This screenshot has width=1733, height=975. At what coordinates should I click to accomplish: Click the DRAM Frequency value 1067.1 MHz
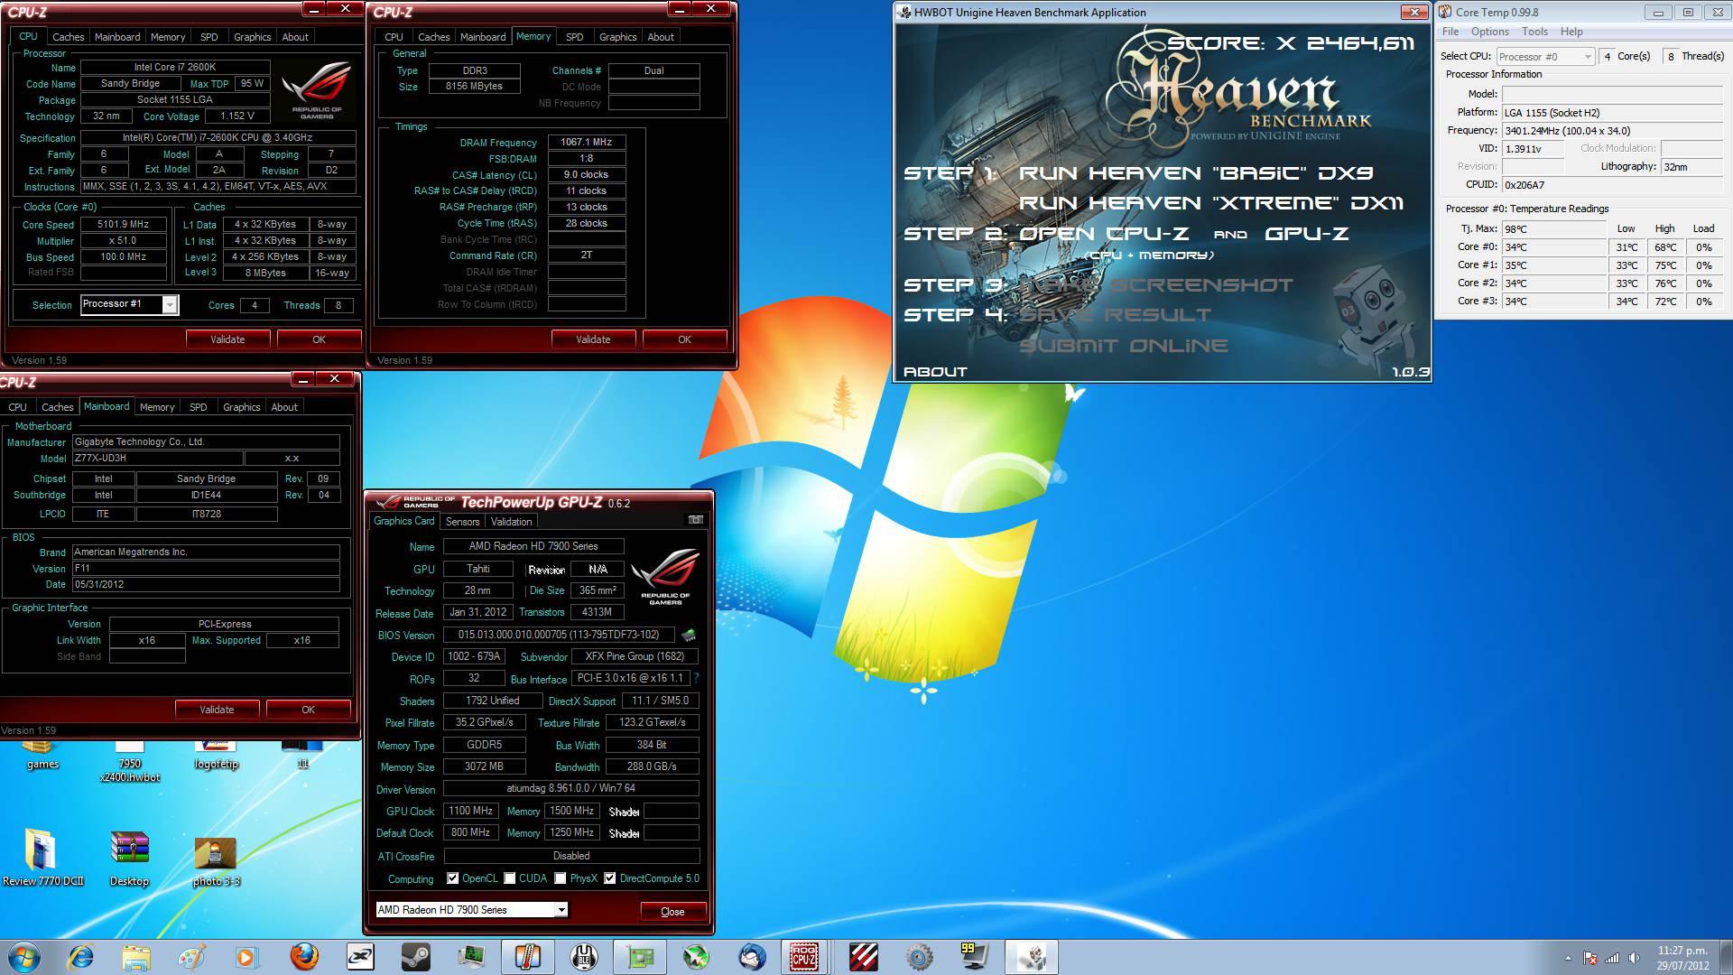tap(587, 143)
